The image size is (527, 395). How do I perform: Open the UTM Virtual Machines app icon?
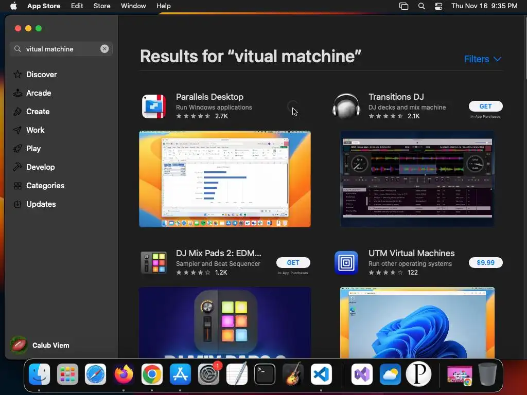(346, 263)
